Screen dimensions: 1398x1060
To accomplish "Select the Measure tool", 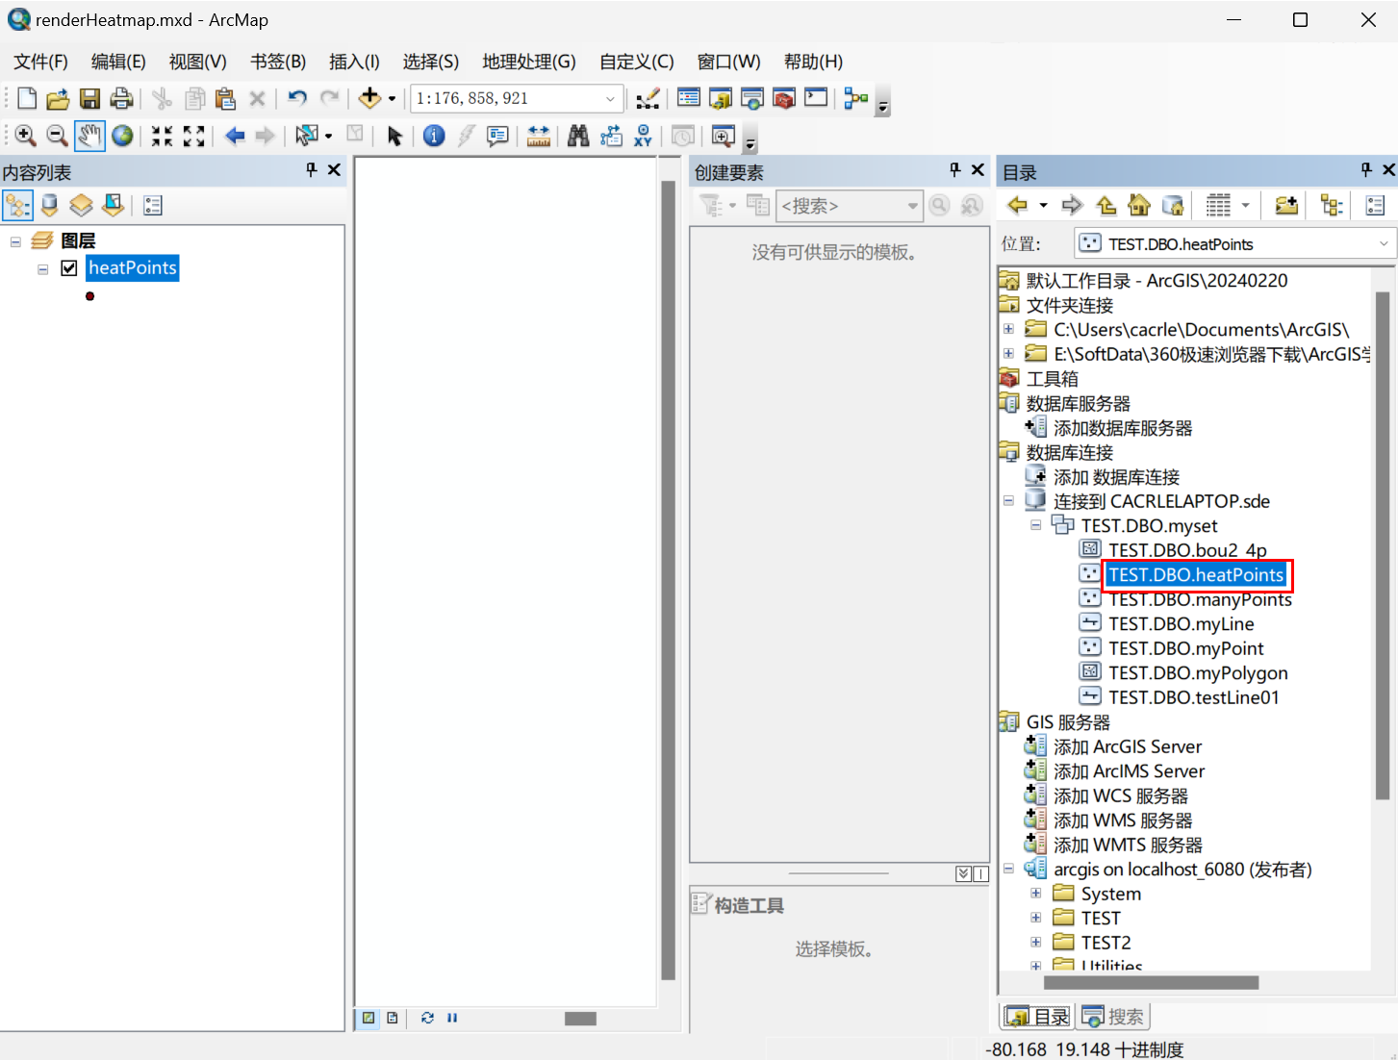I will click(x=539, y=136).
